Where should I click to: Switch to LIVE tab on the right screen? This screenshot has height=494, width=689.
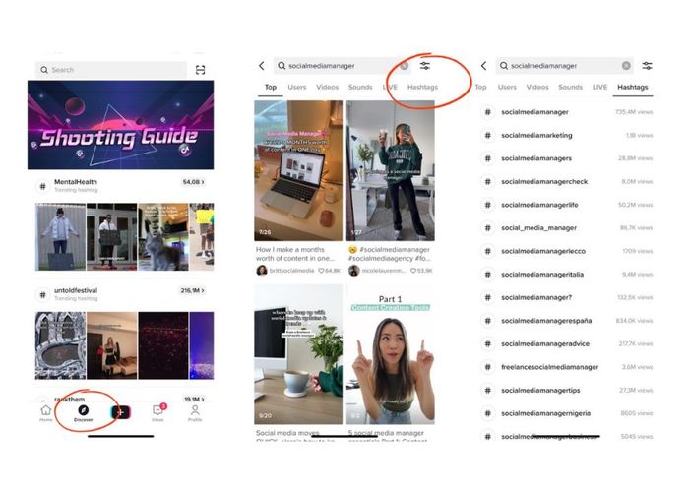(x=599, y=87)
